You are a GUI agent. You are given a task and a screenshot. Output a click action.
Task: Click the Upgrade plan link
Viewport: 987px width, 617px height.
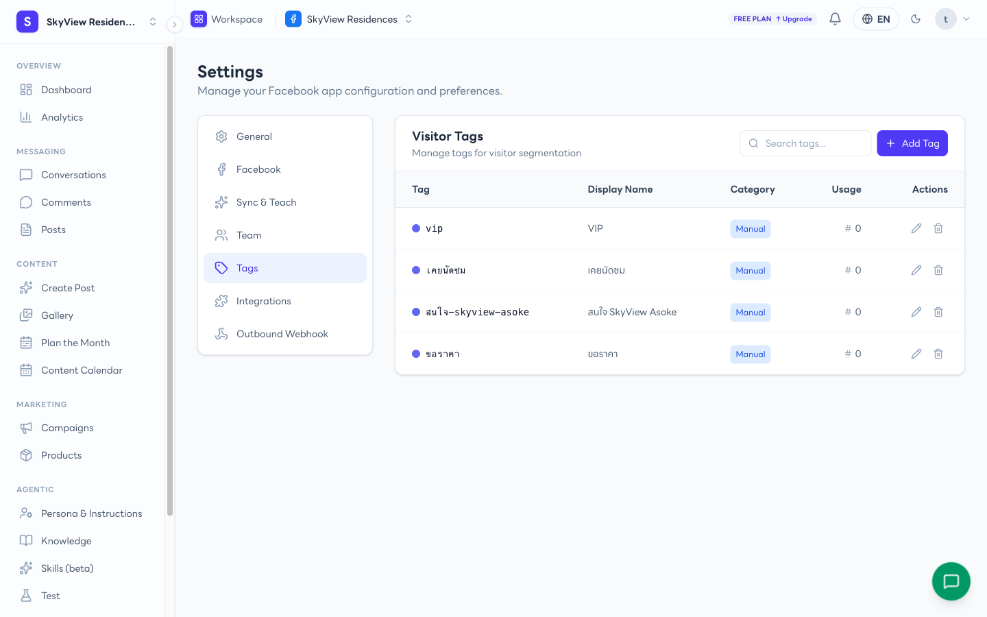(x=794, y=19)
